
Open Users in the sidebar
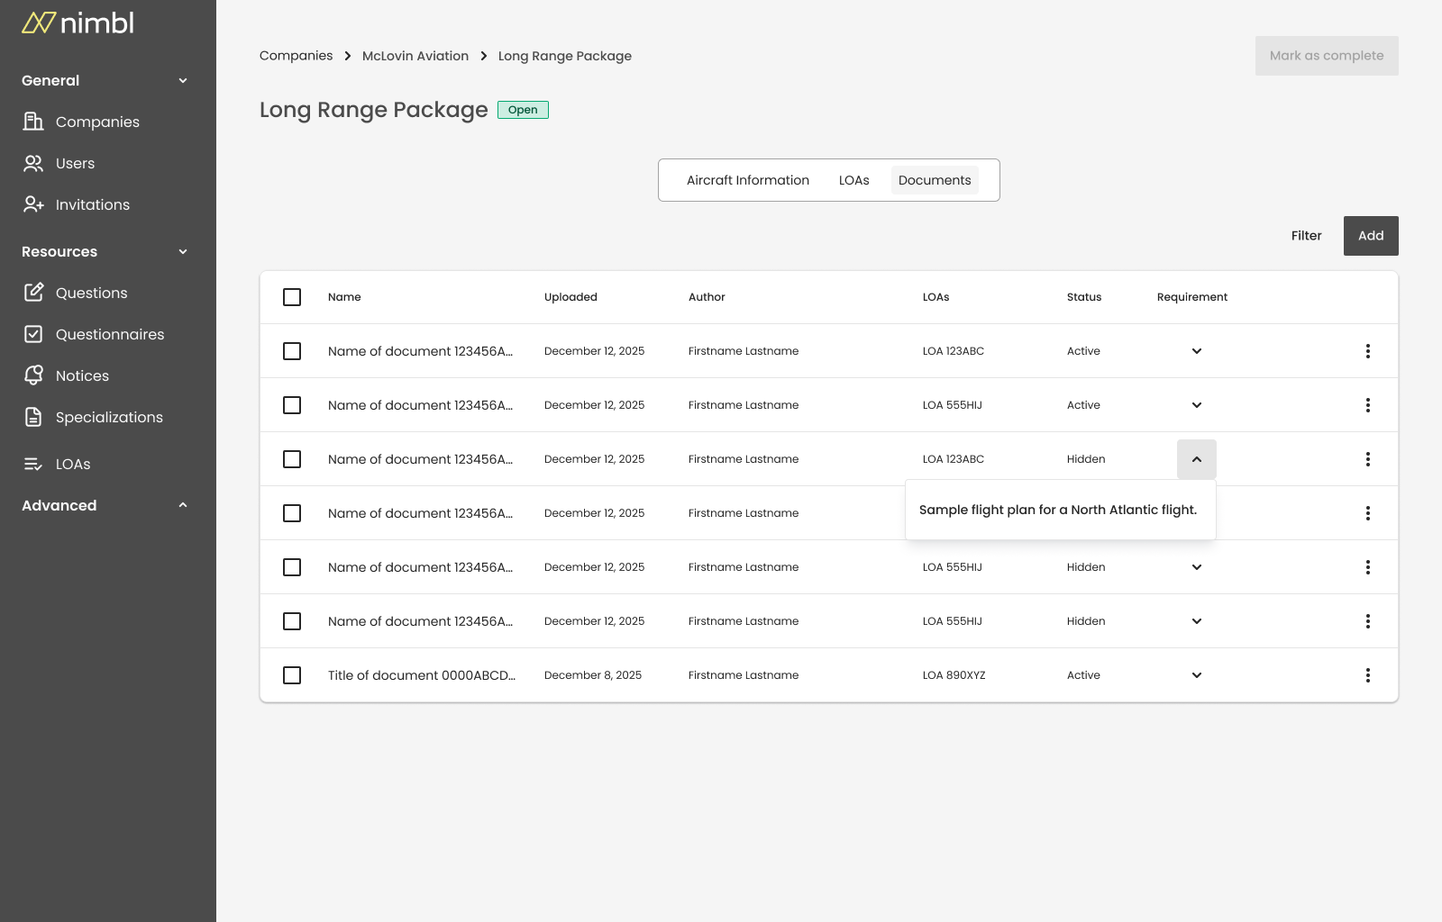point(75,163)
